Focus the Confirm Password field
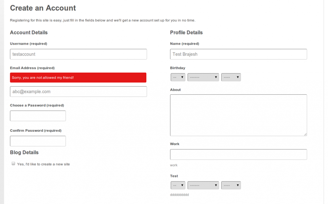Screen dimensions: 328x204 [x=37, y=141]
